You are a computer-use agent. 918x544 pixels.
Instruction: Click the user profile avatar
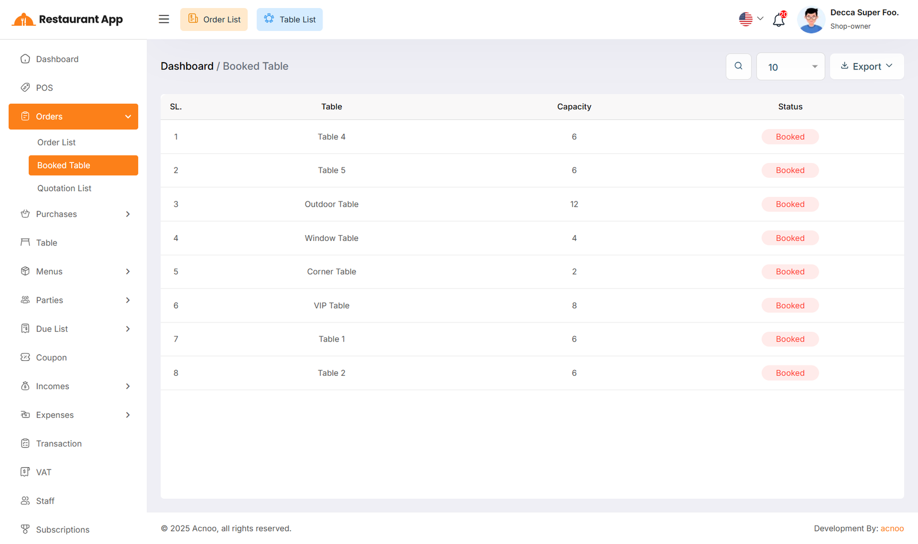tap(811, 20)
